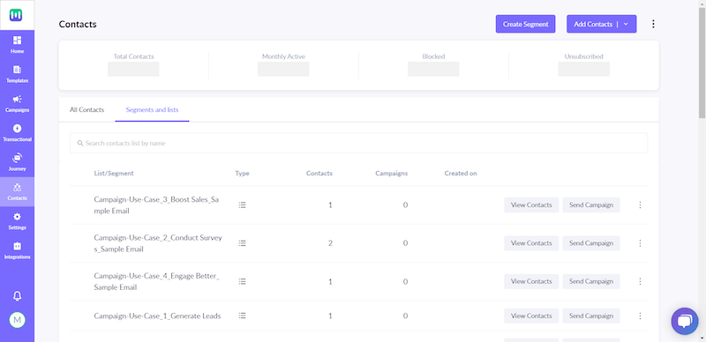View Contacts for Generate Leads list
Image resolution: width=706 pixels, height=342 pixels.
pos(531,316)
